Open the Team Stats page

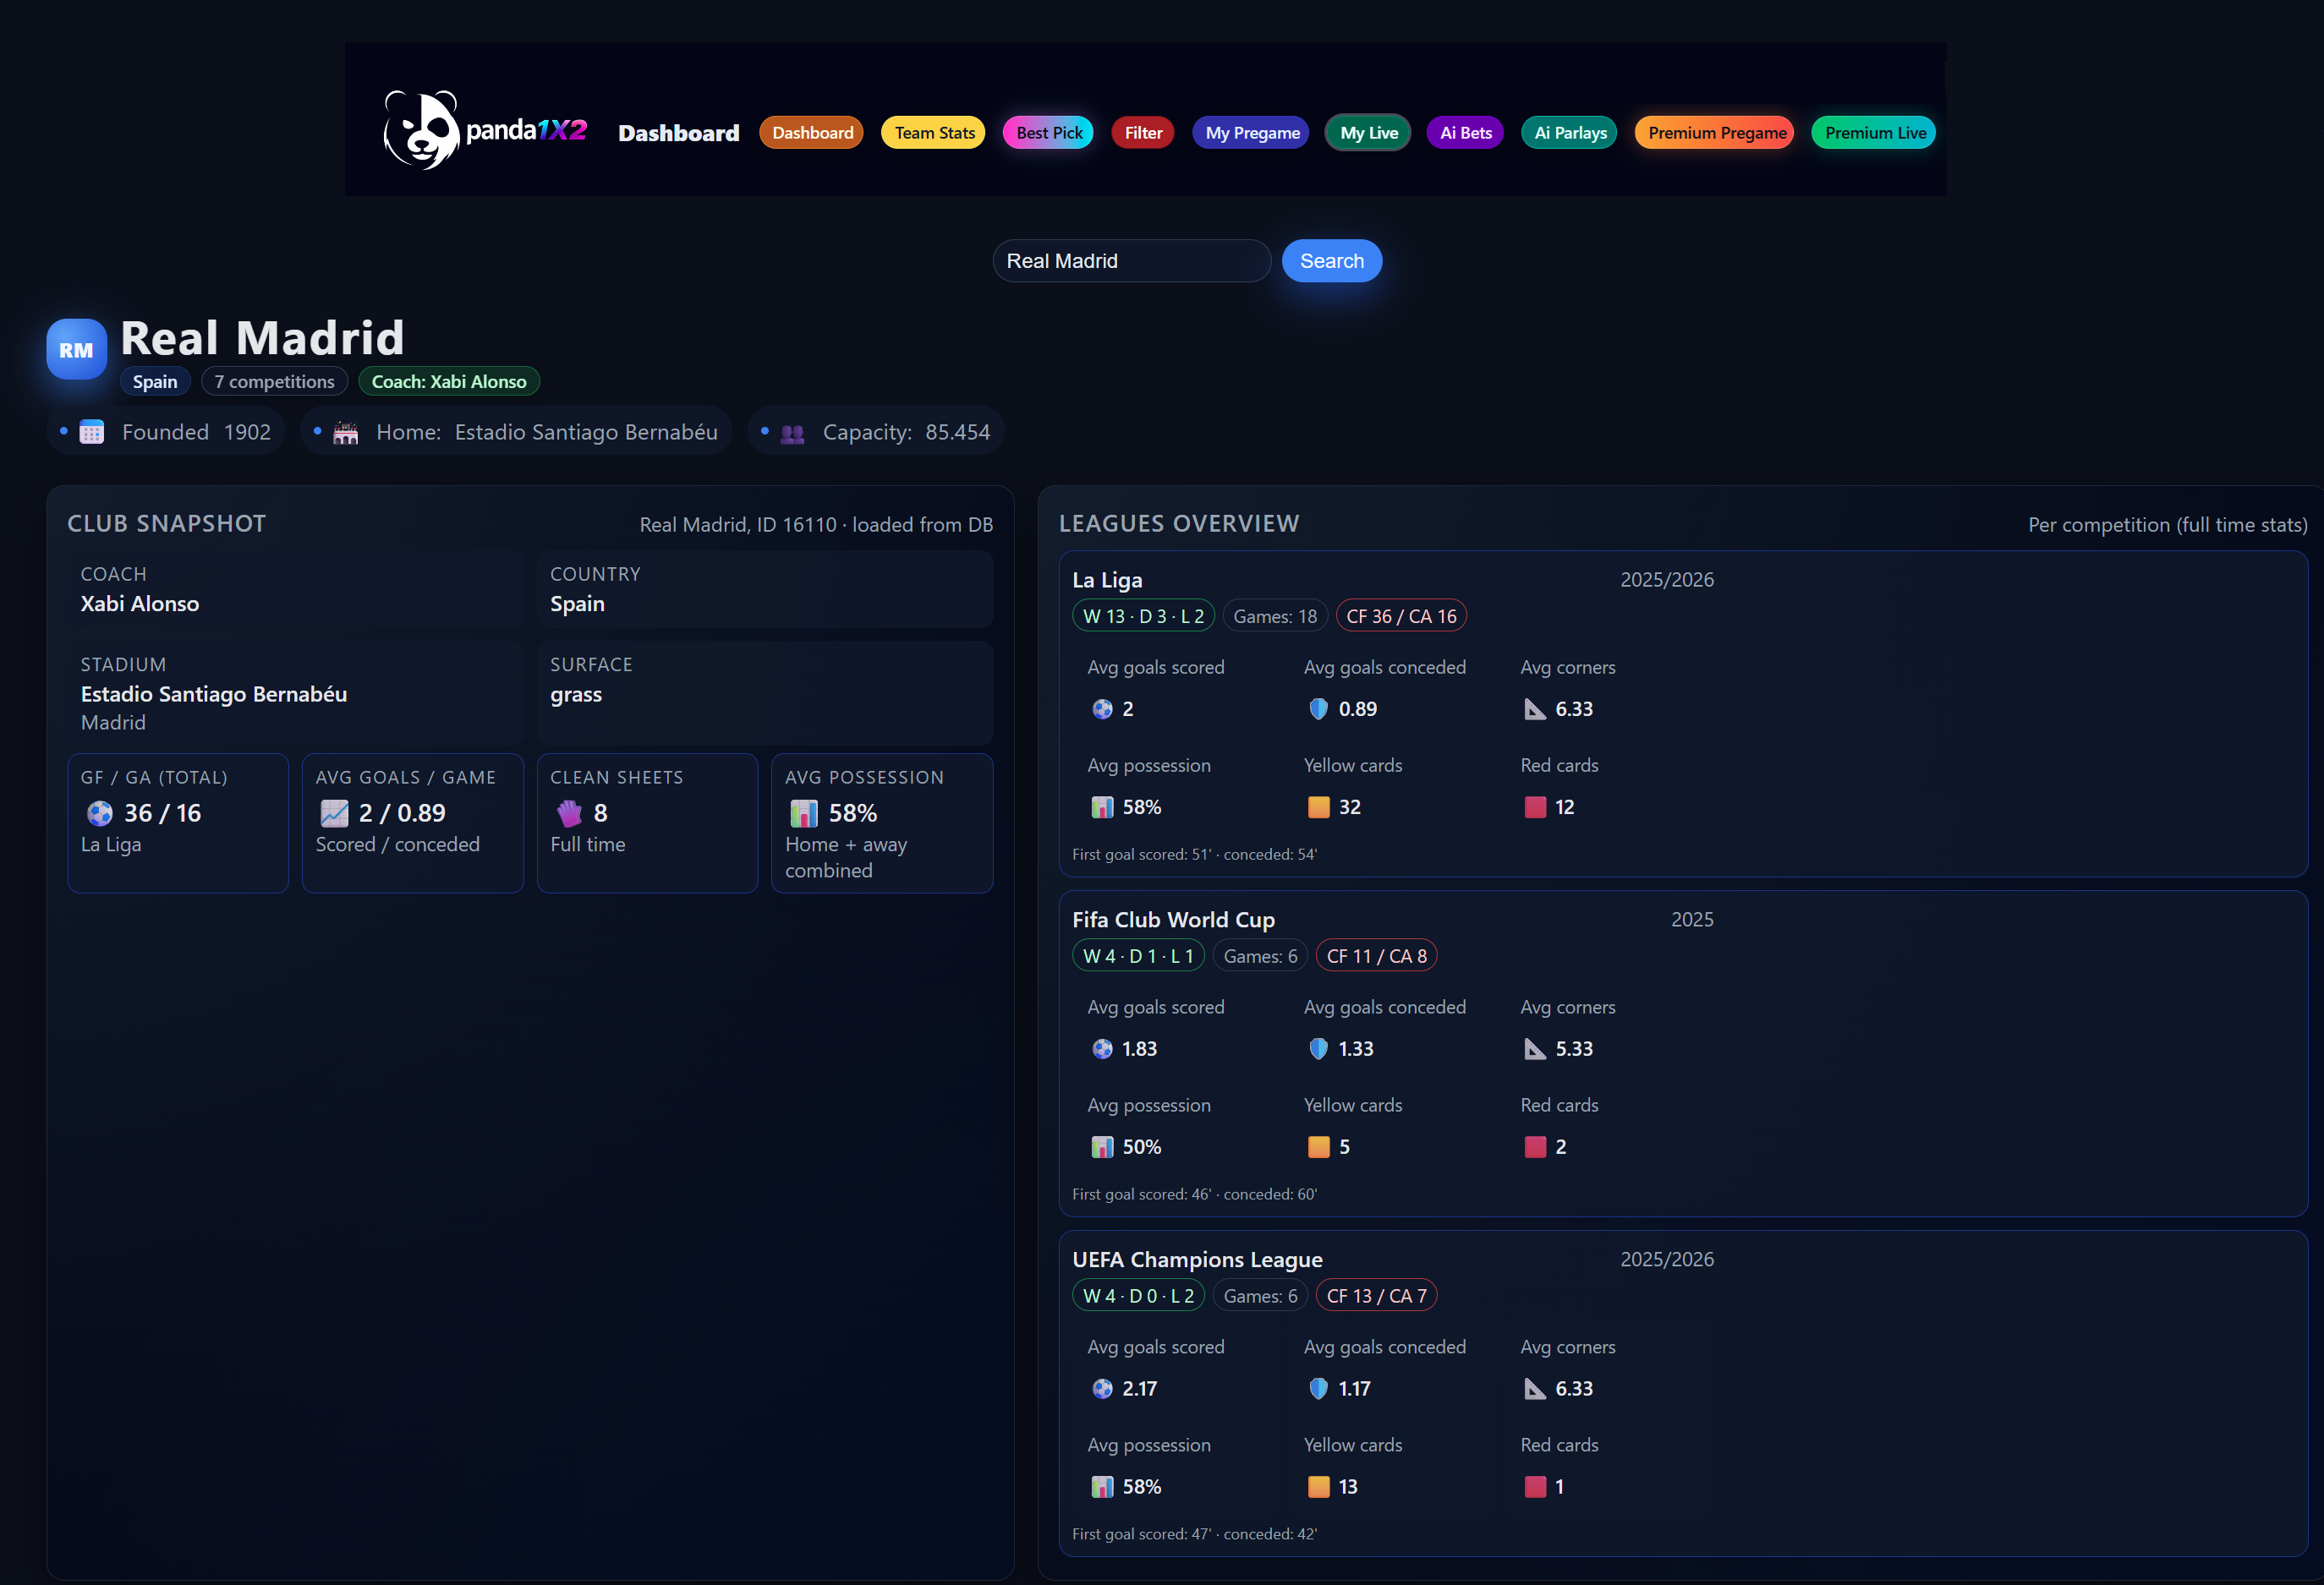pyautogui.click(x=934, y=132)
